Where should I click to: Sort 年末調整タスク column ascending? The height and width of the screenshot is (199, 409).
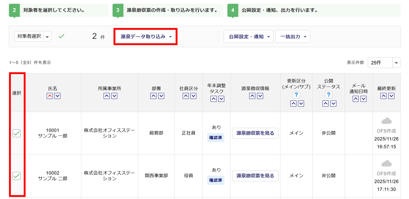coord(213,99)
